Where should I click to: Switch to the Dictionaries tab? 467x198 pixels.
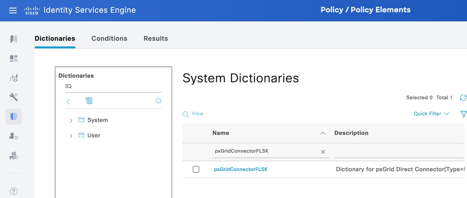pos(55,39)
